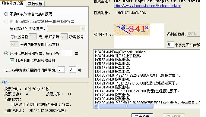
Task: Click the 识别的数据 recognized text field
Action: (194, 34)
